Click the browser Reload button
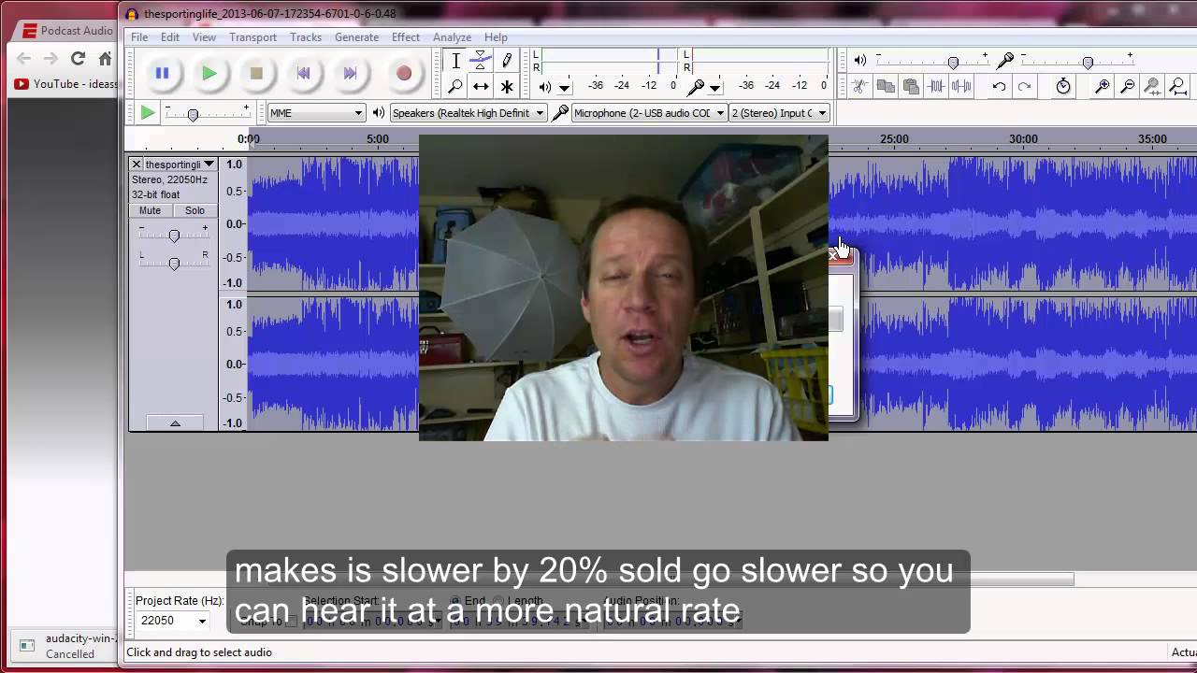 (79, 58)
